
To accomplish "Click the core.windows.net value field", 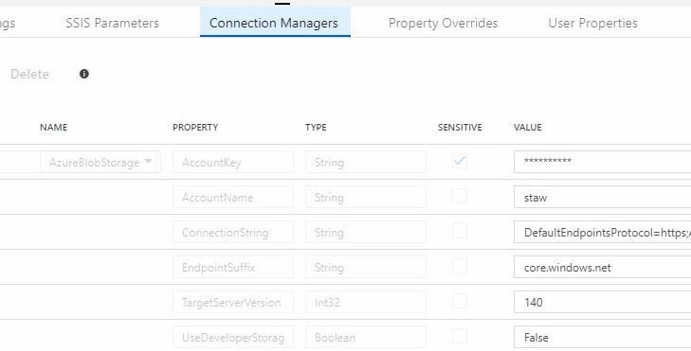I will [603, 268].
